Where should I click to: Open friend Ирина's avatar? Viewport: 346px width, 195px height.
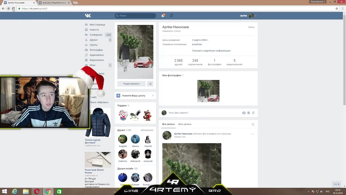tap(135, 139)
